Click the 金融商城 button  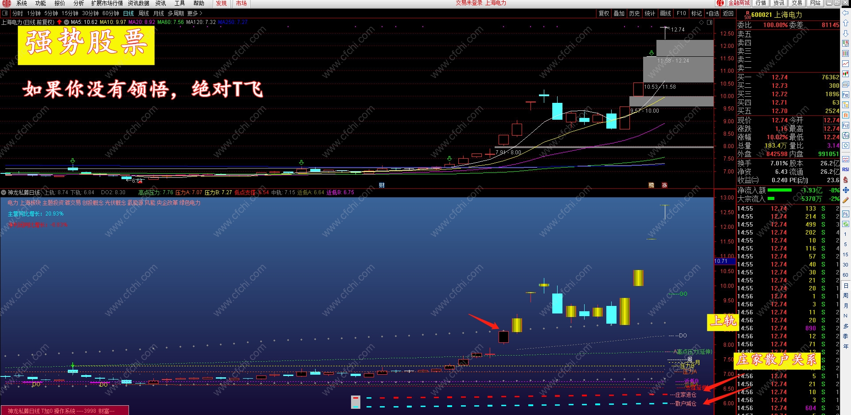(x=739, y=3)
